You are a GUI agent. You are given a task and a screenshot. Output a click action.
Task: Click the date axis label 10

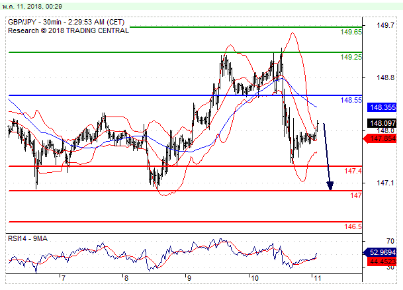[255, 278]
